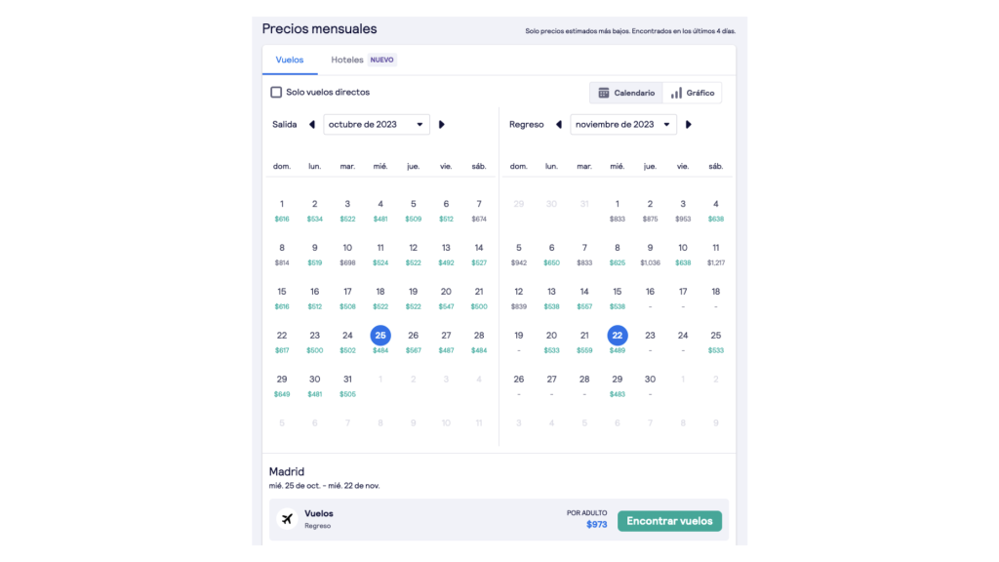Enable Solo vuelos directos checkbox
The height and width of the screenshot is (562, 999).
tap(276, 93)
